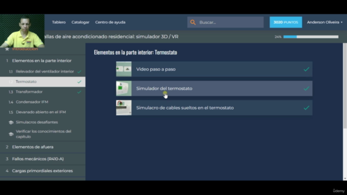Screen dimensions: 347x195
Task: Open Verificar los conocimientos del capítulo
Action: [43, 134]
